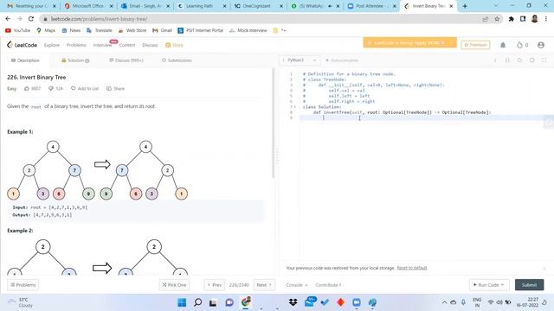The width and height of the screenshot is (554, 311).
Task: Open the editor settings gear icon
Action: coord(531,60)
